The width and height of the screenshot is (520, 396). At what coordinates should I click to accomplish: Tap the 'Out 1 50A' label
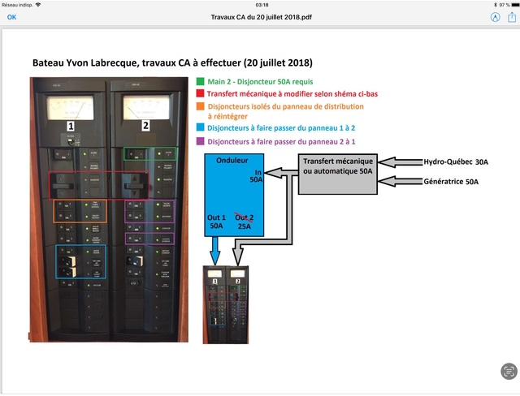217,222
